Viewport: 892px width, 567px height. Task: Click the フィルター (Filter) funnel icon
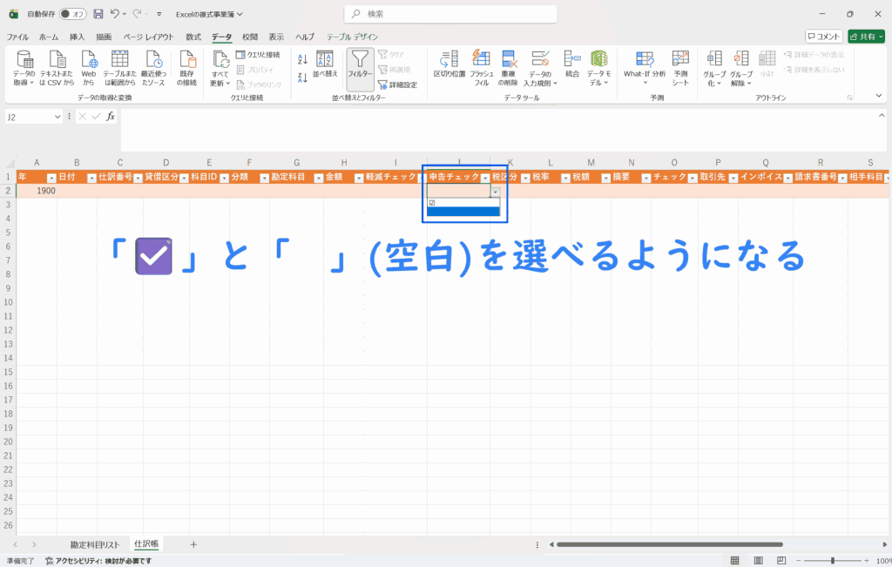click(360, 64)
